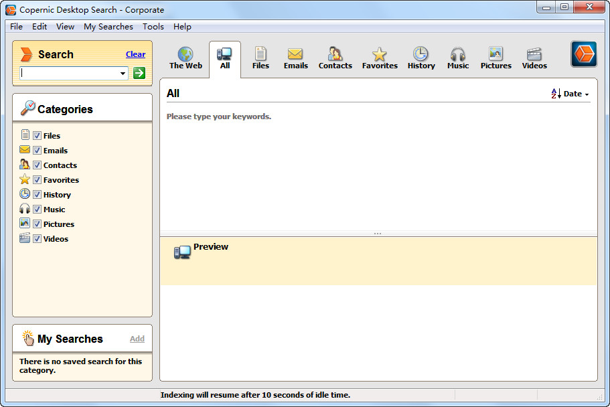This screenshot has height=407, width=610.
Task: Click the A-Z sort order icon
Action: click(556, 94)
